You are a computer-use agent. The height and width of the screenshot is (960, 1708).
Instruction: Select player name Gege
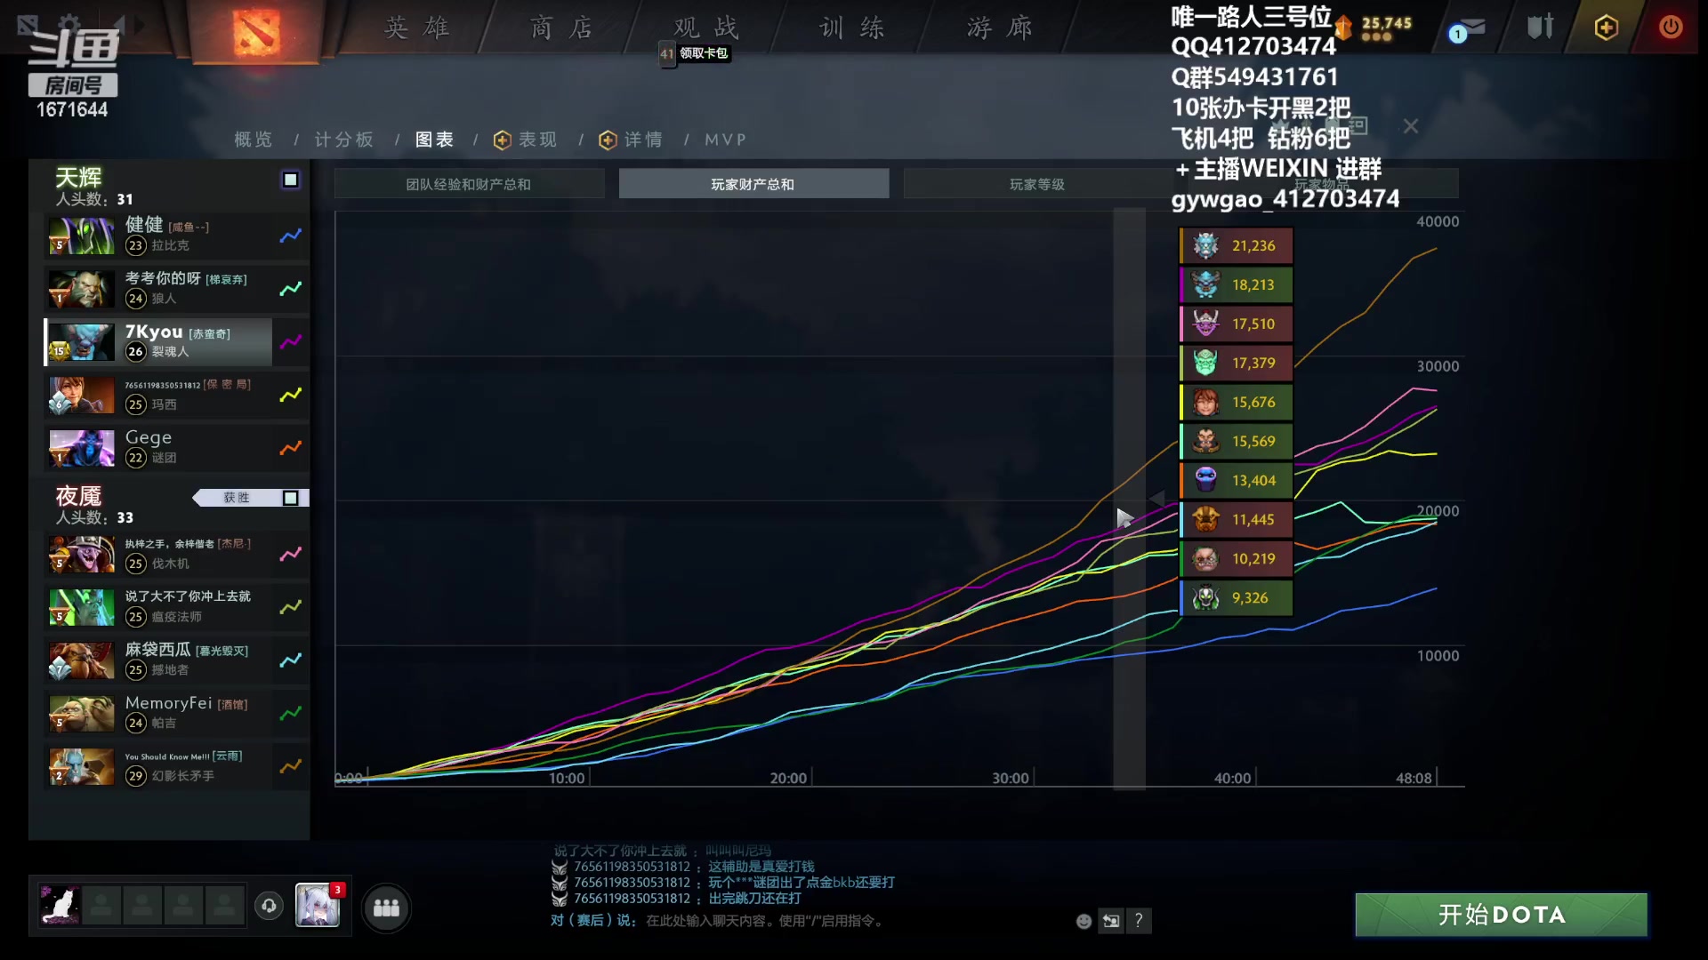[x=149, y=437]
